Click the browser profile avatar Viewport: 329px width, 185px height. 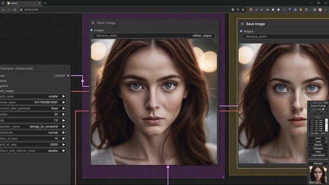[320, 10]
